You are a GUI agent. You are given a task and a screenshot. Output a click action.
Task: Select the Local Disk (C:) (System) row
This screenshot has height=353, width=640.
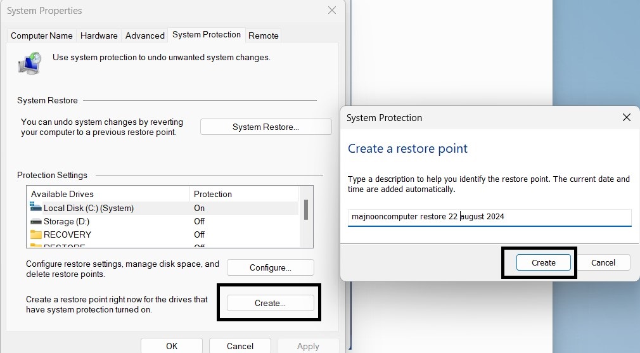[163, 208]
